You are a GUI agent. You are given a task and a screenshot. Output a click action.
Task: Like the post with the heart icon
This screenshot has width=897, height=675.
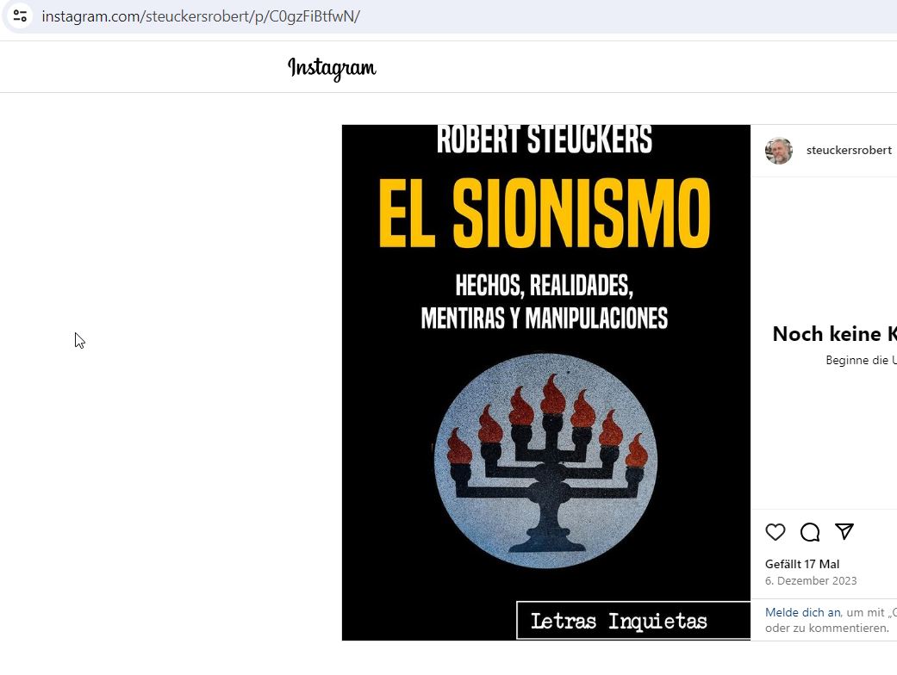tap(776, 531)
